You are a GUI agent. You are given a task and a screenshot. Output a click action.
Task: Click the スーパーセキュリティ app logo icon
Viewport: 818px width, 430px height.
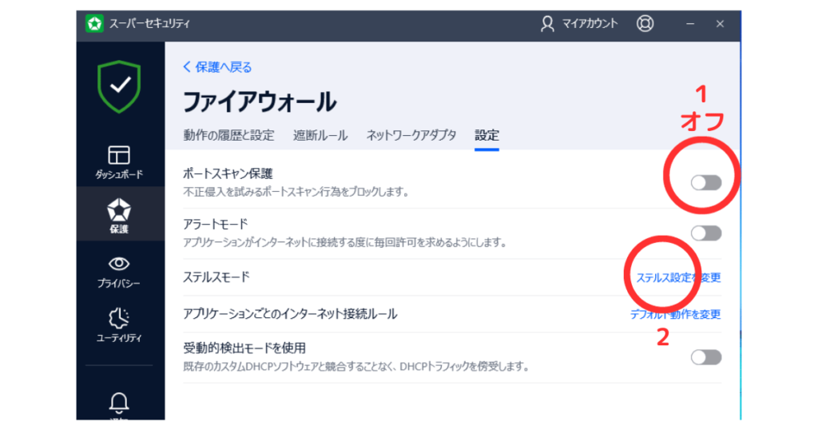(x=95, y=24)
